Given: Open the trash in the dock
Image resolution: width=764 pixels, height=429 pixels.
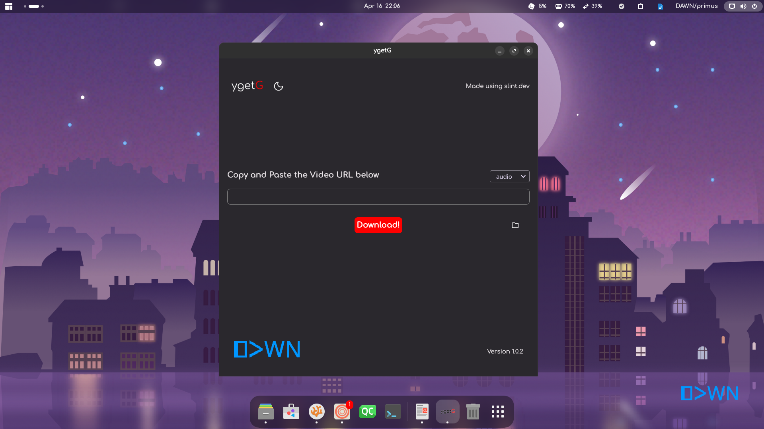Looking at the screenshot, I should 473,412.
